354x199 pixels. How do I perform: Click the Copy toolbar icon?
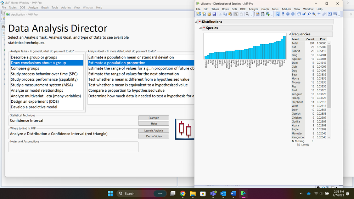[225, 14]
